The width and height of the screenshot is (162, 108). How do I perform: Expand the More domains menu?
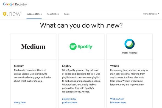(151, 14)
